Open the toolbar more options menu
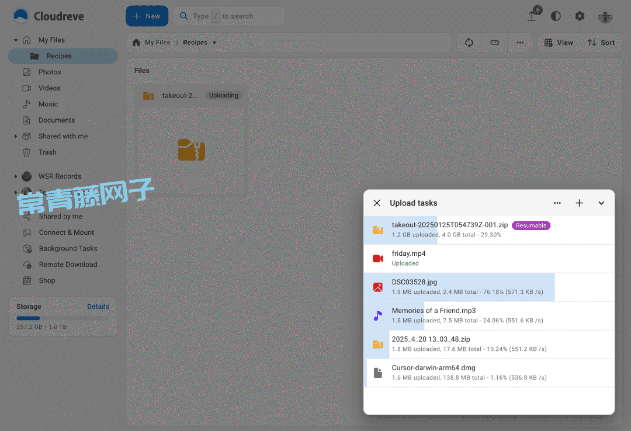 520,43
